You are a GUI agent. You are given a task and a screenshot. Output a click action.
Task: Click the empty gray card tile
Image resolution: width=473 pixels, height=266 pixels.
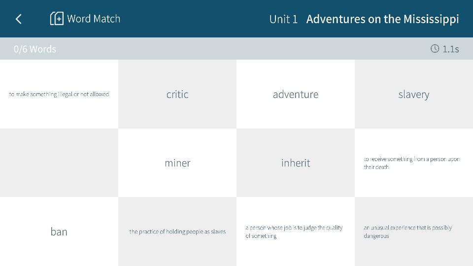59,163
